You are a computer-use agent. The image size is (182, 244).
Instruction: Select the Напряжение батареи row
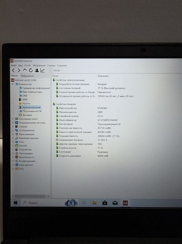pos(82,140)
